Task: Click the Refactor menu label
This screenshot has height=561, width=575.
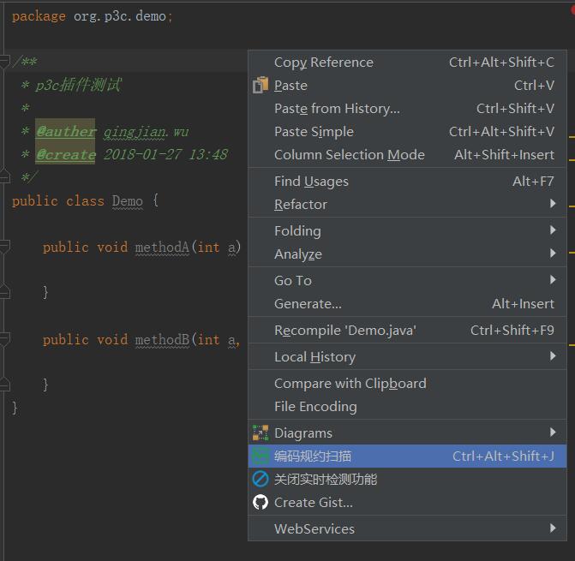Action: (301, 205)
